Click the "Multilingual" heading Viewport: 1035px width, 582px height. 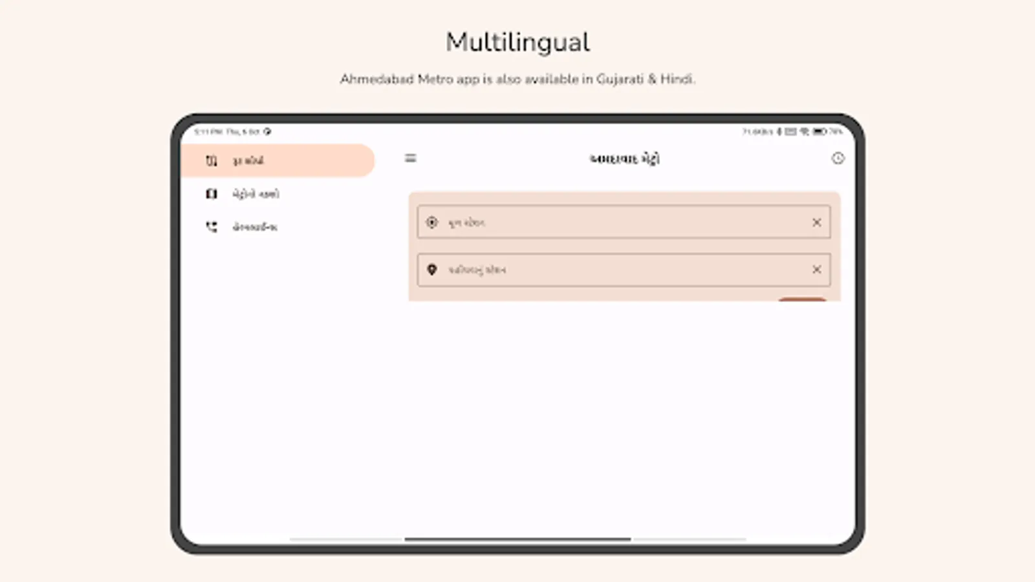tap(517, 43)
